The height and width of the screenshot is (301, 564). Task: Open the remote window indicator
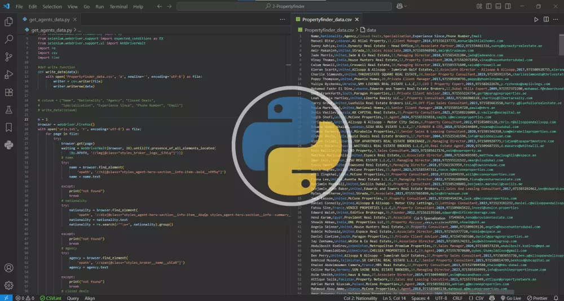(x=6, y=298)
